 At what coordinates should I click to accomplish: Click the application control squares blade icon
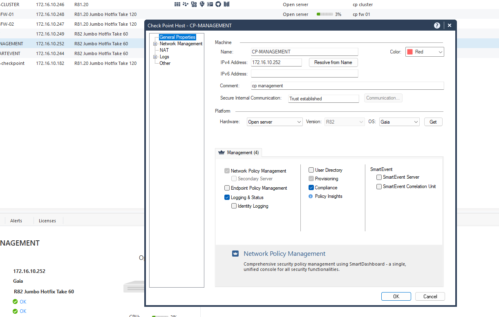click(194, 4)
